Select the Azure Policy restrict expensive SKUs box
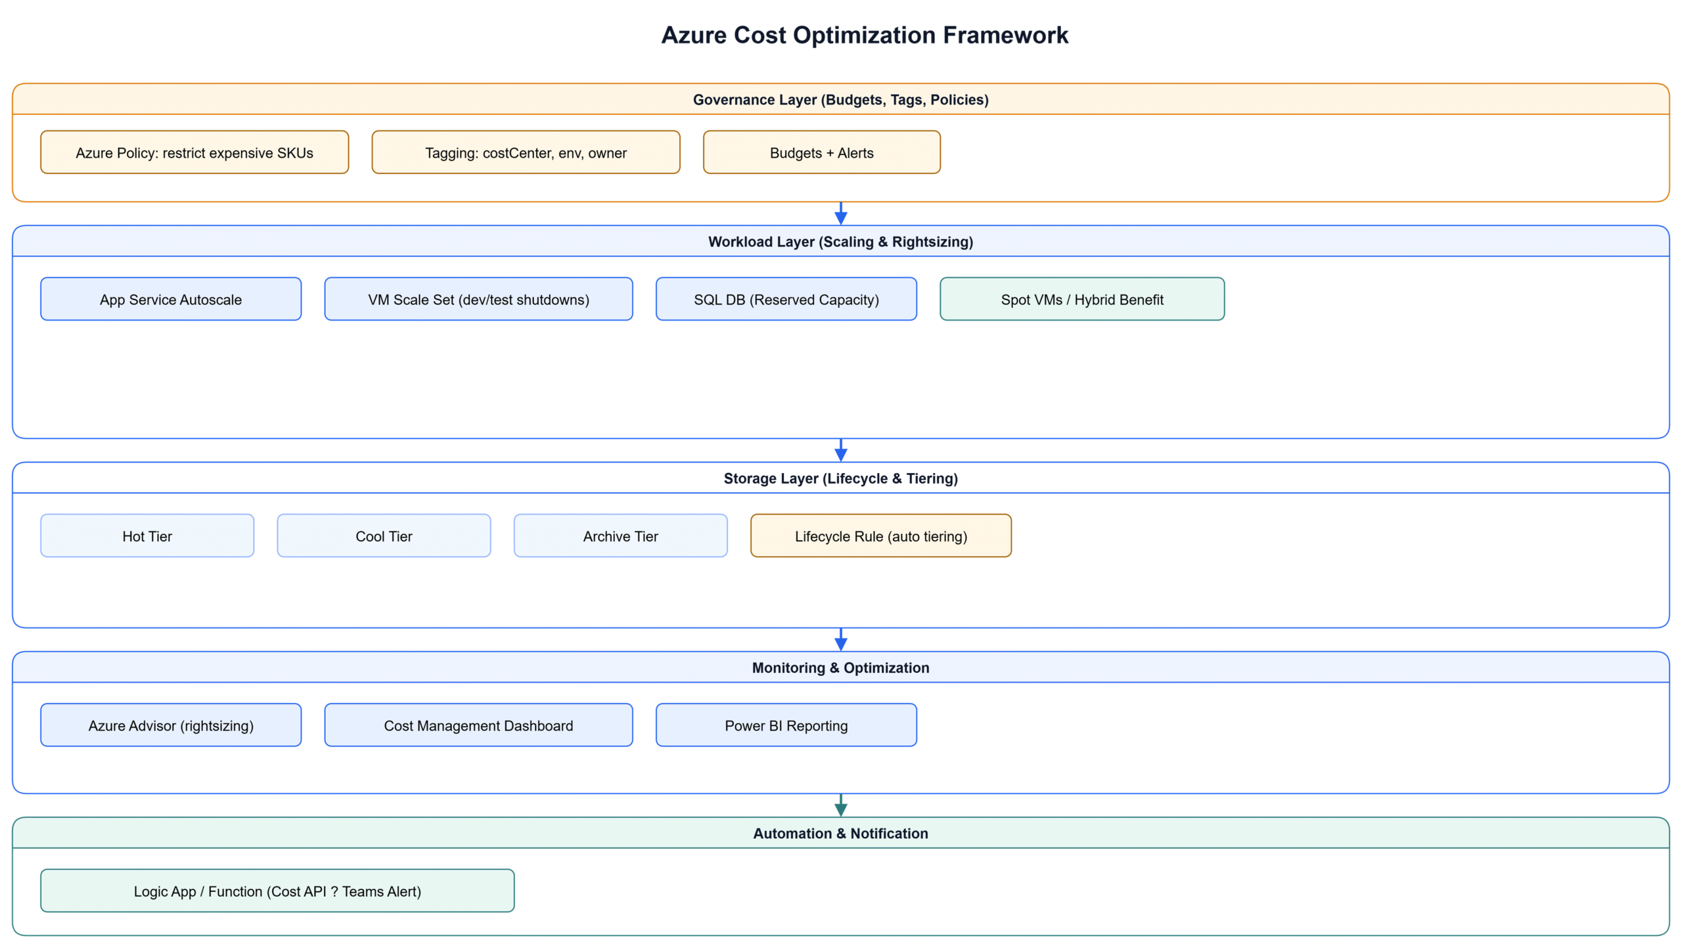1682x948 pixels. (194, 152)
